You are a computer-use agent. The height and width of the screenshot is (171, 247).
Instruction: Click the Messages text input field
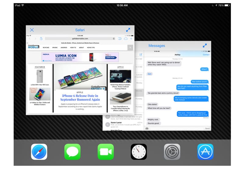[x=177, y=128]
